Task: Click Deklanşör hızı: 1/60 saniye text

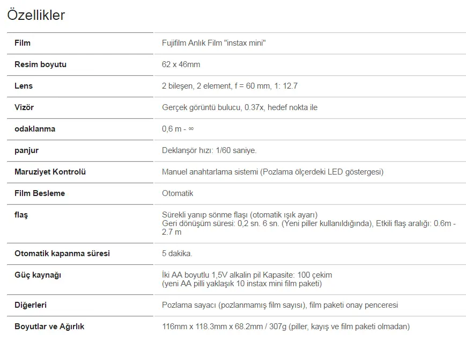Action: point(209,150)
